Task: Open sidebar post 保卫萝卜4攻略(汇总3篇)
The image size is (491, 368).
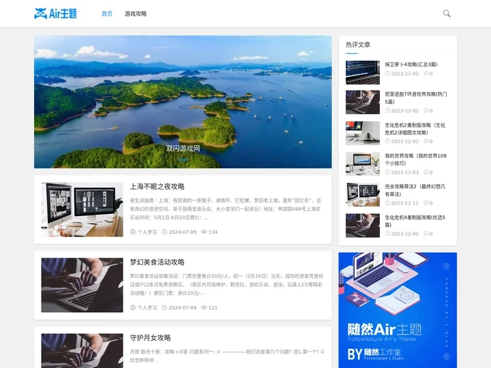Action: [x=411, y=65]
